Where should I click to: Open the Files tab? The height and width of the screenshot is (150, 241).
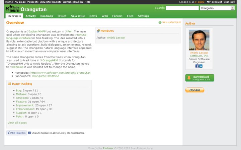click(x=130, y=16)
